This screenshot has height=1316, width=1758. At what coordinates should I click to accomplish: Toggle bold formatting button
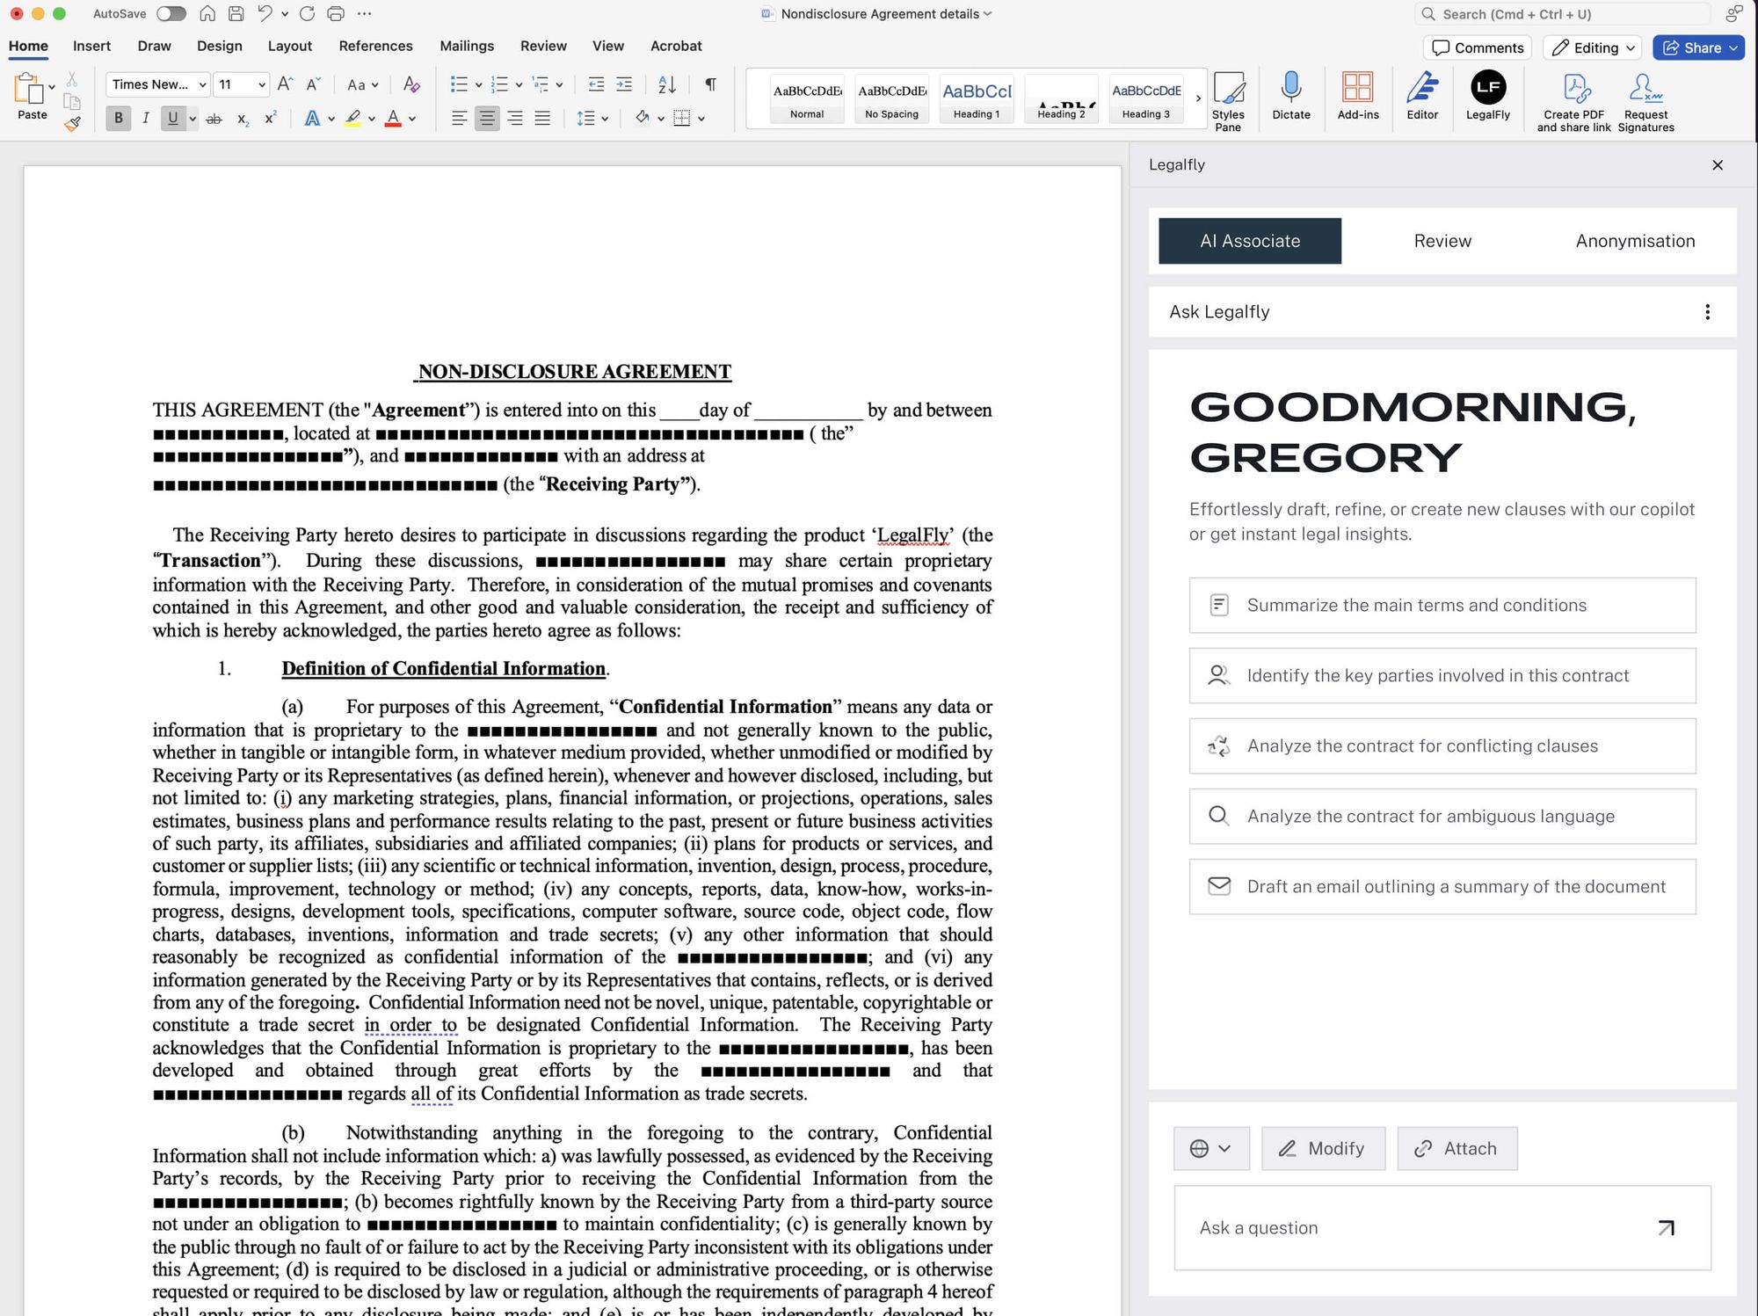click(118, 118)
